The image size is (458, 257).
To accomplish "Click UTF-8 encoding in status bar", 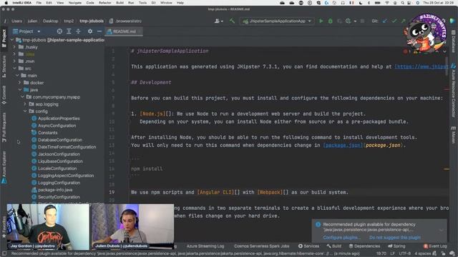I will 404,253.
